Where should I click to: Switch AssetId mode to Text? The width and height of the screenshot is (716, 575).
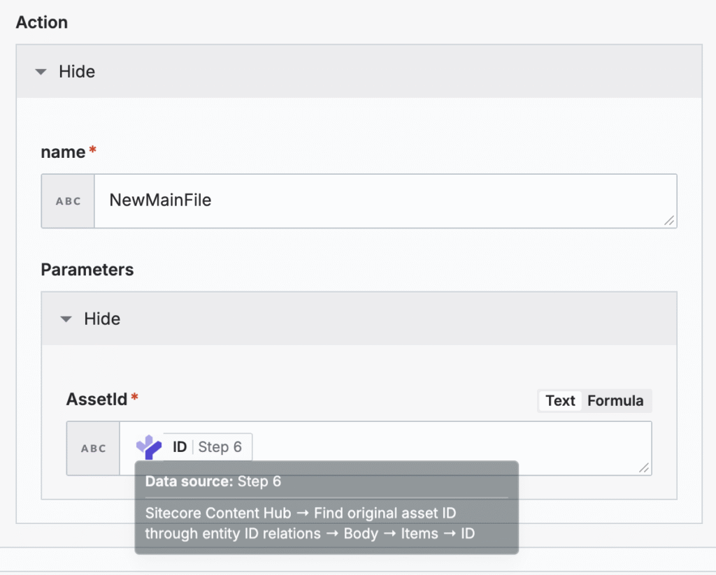[x=560, y=400]
